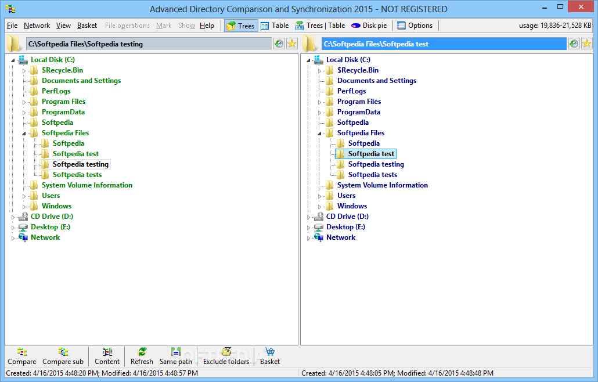Click right status bar Created 4:48:05 PM
Viewport: 598px width, 382px height.
pos(397,373)
